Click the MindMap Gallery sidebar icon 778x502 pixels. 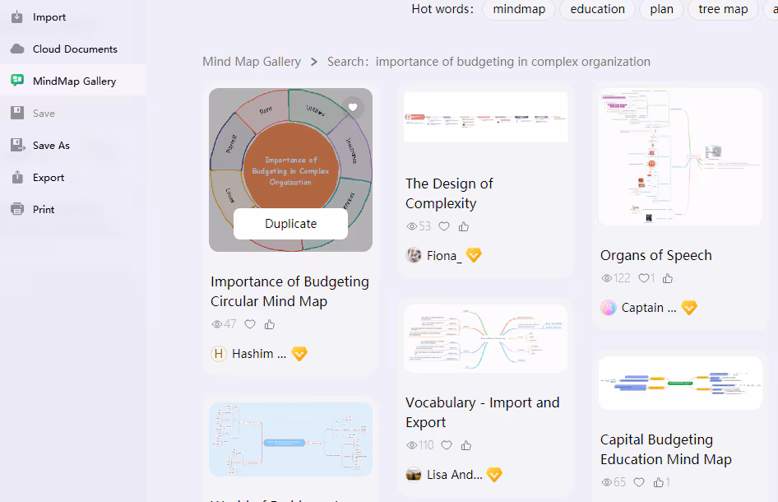pyautogui.click(x=17, y=81)
